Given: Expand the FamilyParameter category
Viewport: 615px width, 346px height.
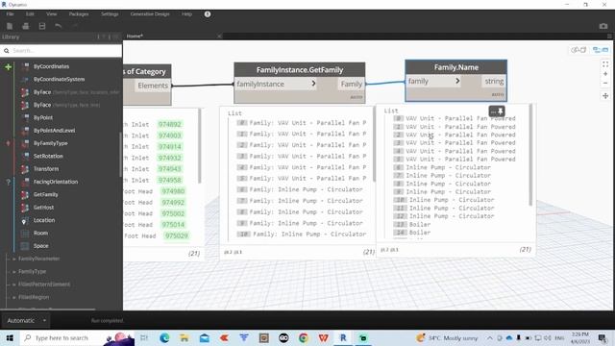Looking at the screenshot, I should [14, 259].
